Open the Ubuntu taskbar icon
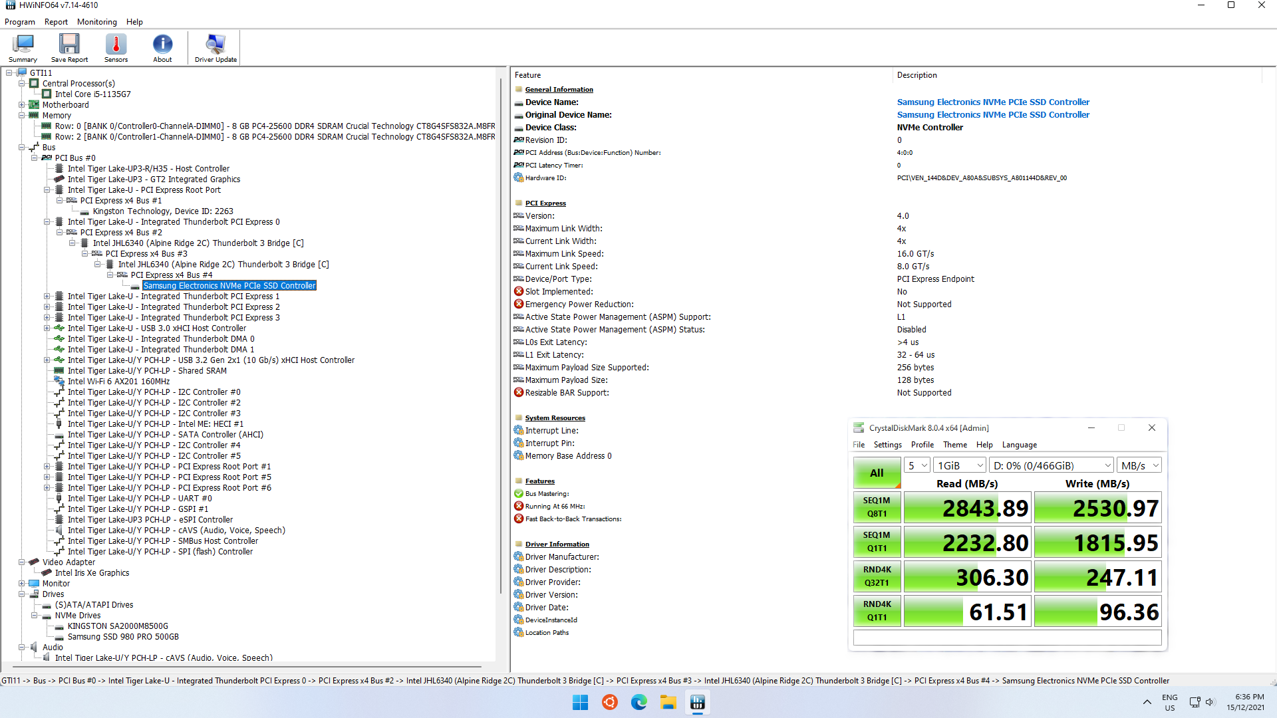Image resolution: width=1277 pixels, height=718 pixels. pos(609,702)
